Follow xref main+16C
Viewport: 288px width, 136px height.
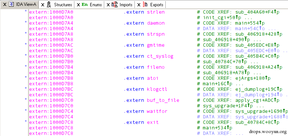[x=215, y=84]
